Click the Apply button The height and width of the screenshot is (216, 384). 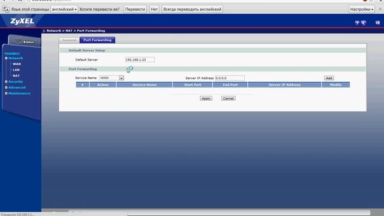point(206,98)
